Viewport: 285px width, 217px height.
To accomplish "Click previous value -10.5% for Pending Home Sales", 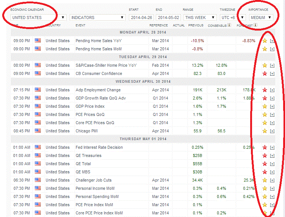I will tap(197, 41).
